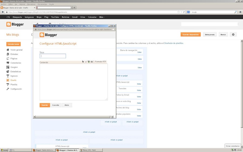Go back with the Atrás button

[67, 105]
